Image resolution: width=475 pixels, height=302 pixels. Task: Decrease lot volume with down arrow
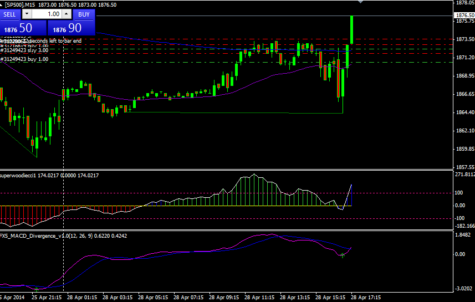(27, 14)
